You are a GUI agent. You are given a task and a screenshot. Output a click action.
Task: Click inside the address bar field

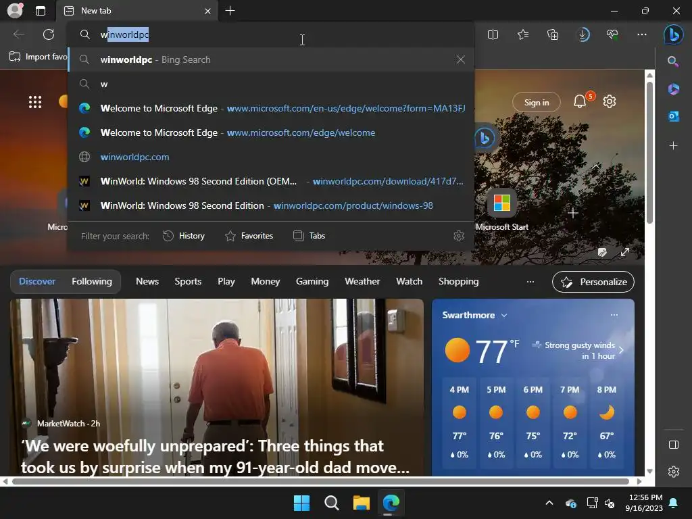pos(272,34)
